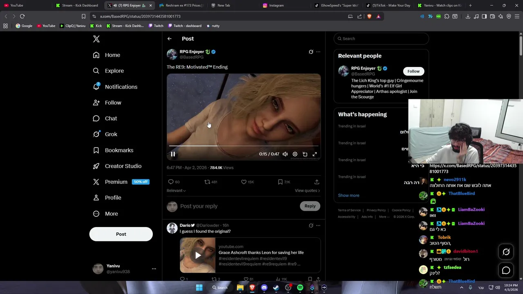Open a new browser tab
Image resolution: width=523 pixels, height=294 pixels.
point(470,5)
